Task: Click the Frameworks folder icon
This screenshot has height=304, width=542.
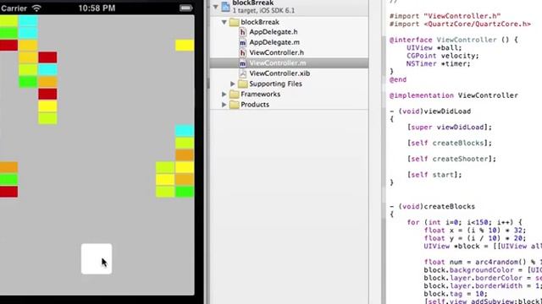Action: point(235,94)
